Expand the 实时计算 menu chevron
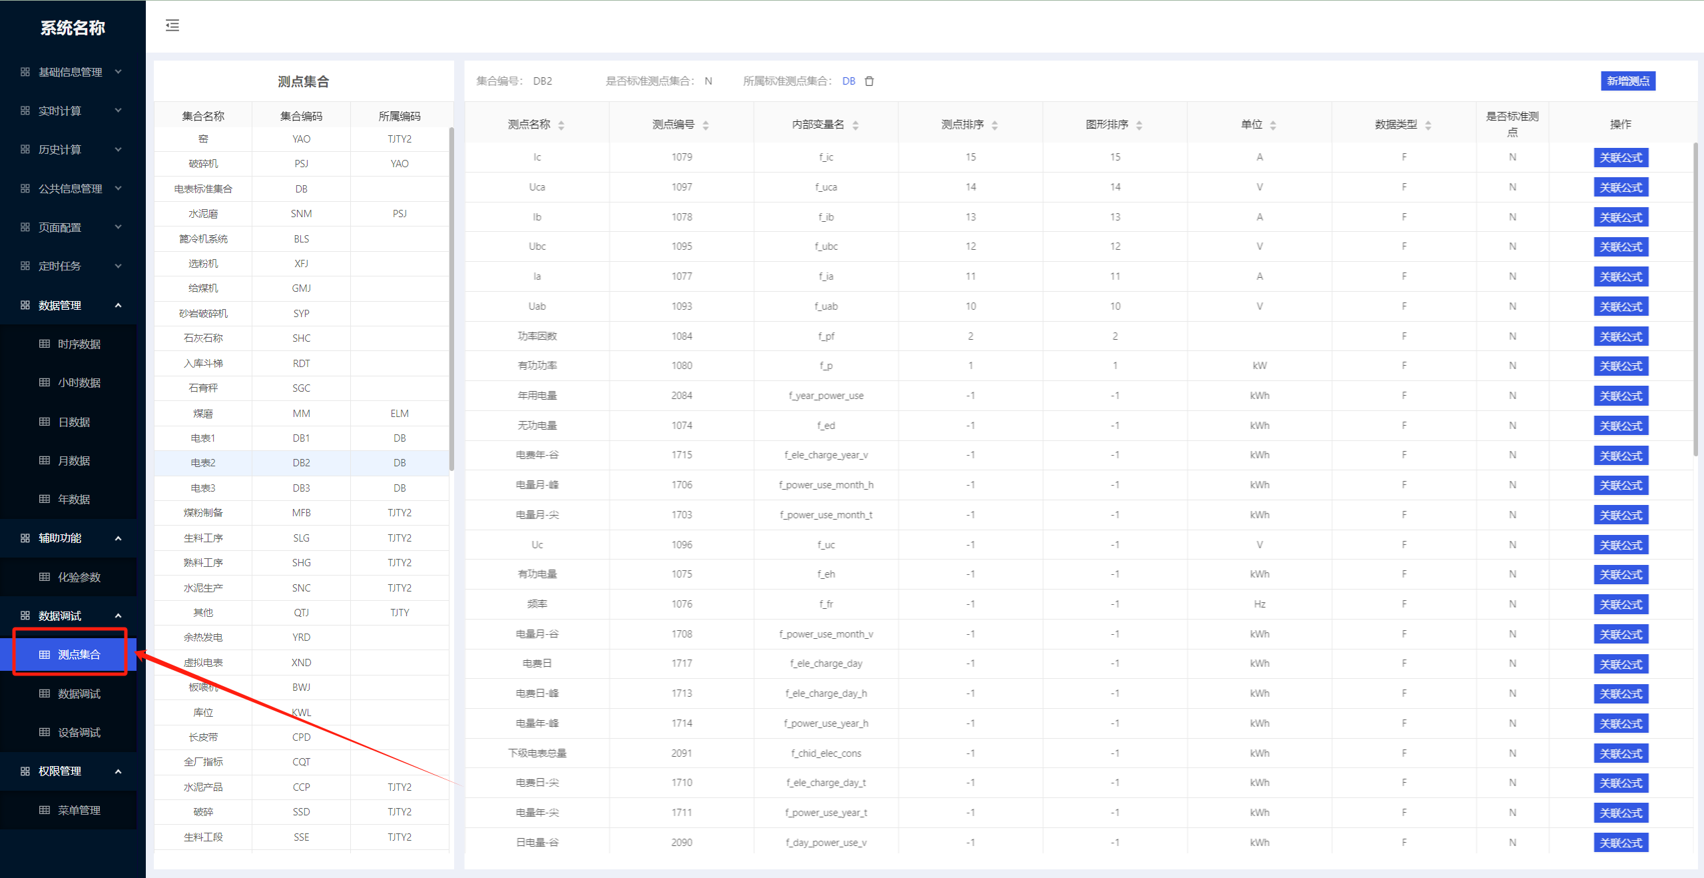1704x878 pixels. 119,111
